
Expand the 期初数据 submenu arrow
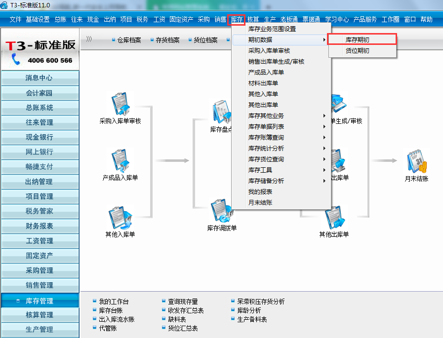[x=323, y=40]
